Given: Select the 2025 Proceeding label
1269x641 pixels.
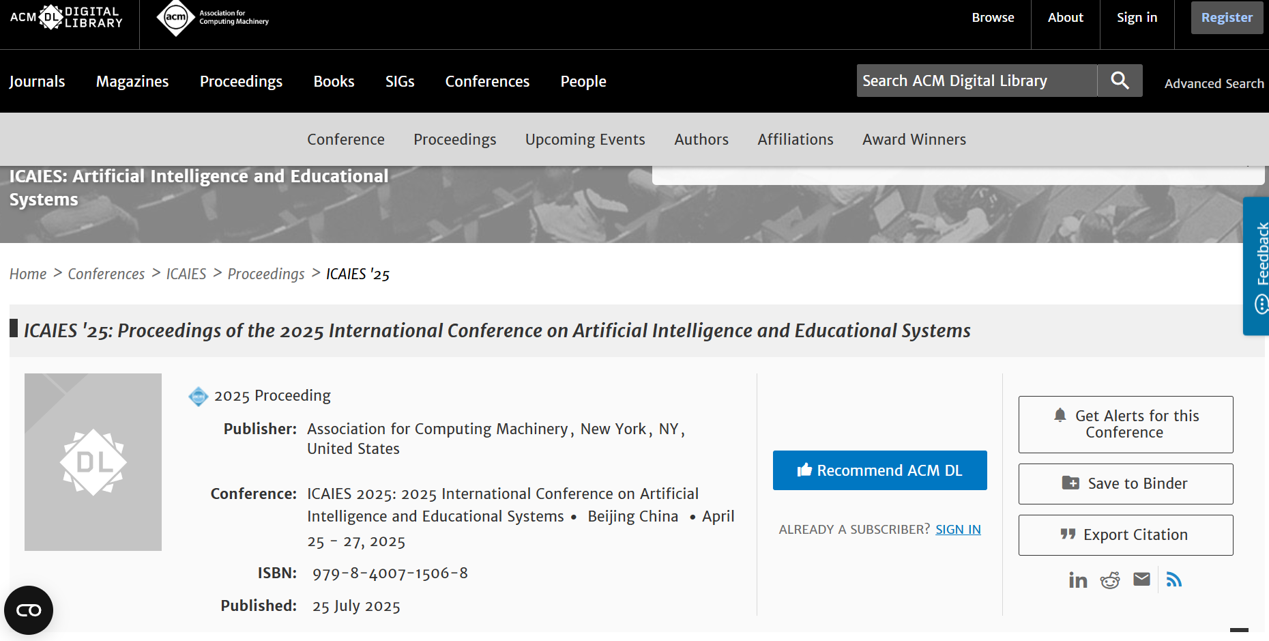Looking at the screenshot, I should [272, 396].
